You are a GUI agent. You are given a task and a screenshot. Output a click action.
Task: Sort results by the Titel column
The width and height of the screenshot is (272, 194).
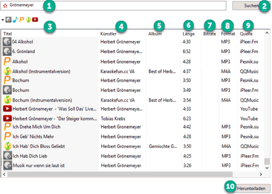pos(7,33)
